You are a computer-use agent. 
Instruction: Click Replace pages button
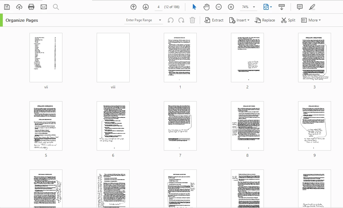(265, 20)
